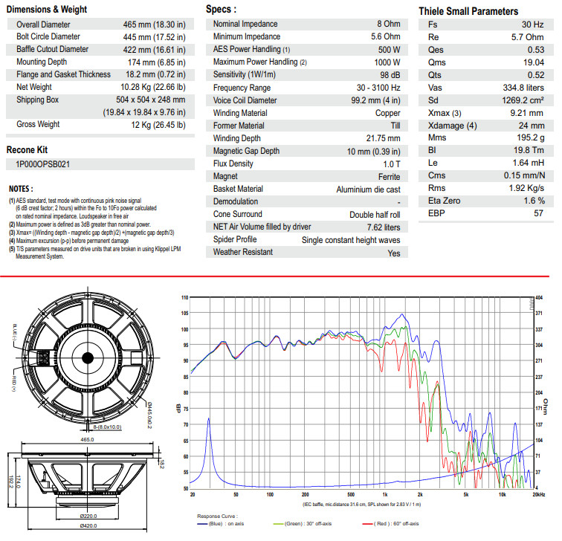Click the green 30° off-axis legend entry

point(302,523)
